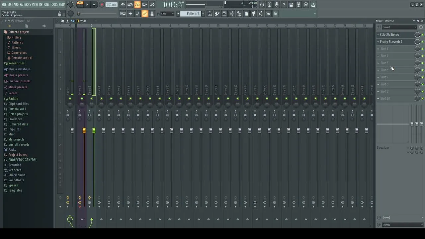Click the metronome icon
The height and width of the screenshot is (239, 425).
coord(123,5)
